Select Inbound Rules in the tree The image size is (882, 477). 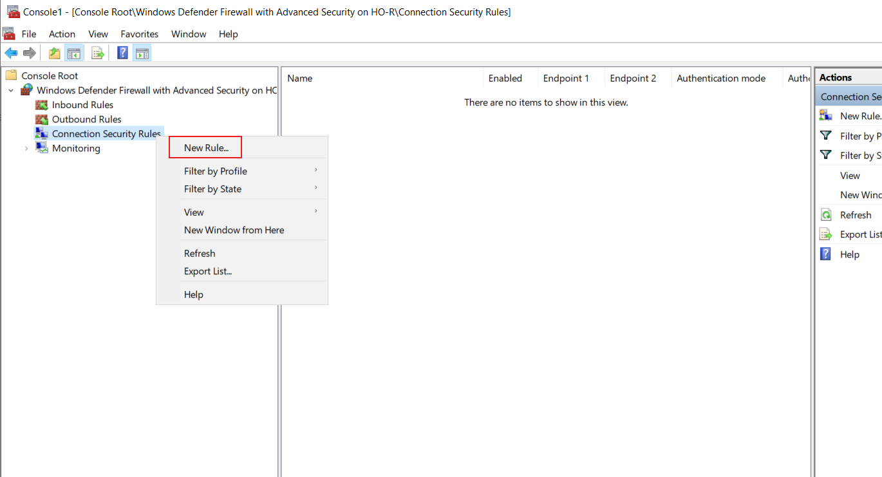82,105
